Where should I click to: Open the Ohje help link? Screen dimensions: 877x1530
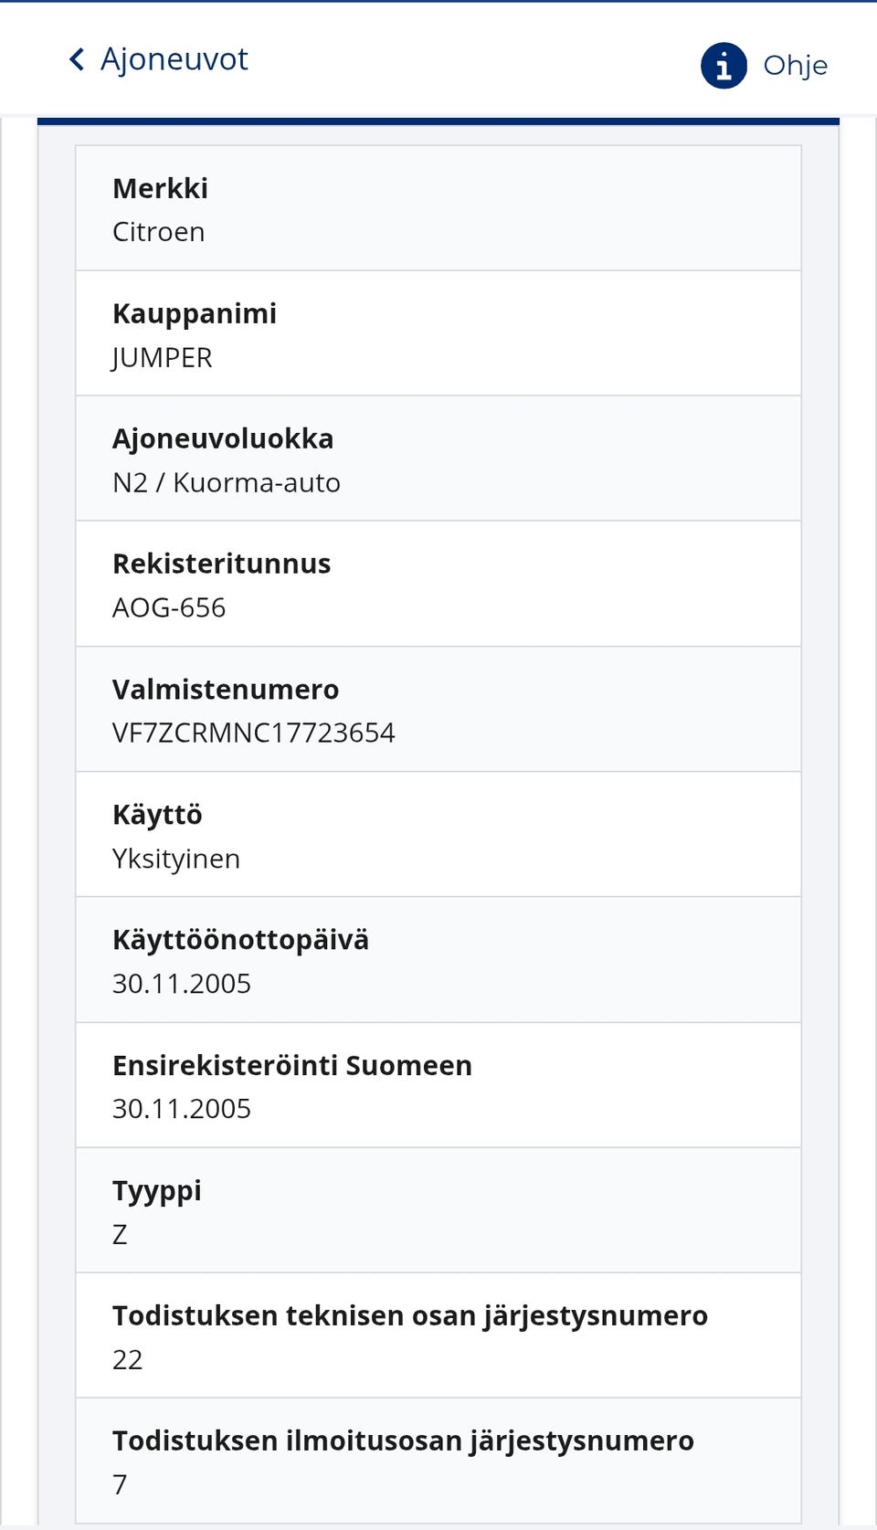click(x=795, y=66)
